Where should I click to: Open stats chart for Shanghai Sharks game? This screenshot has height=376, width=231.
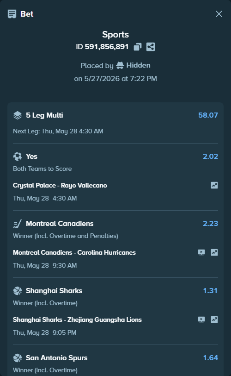[x=214, y=320]
